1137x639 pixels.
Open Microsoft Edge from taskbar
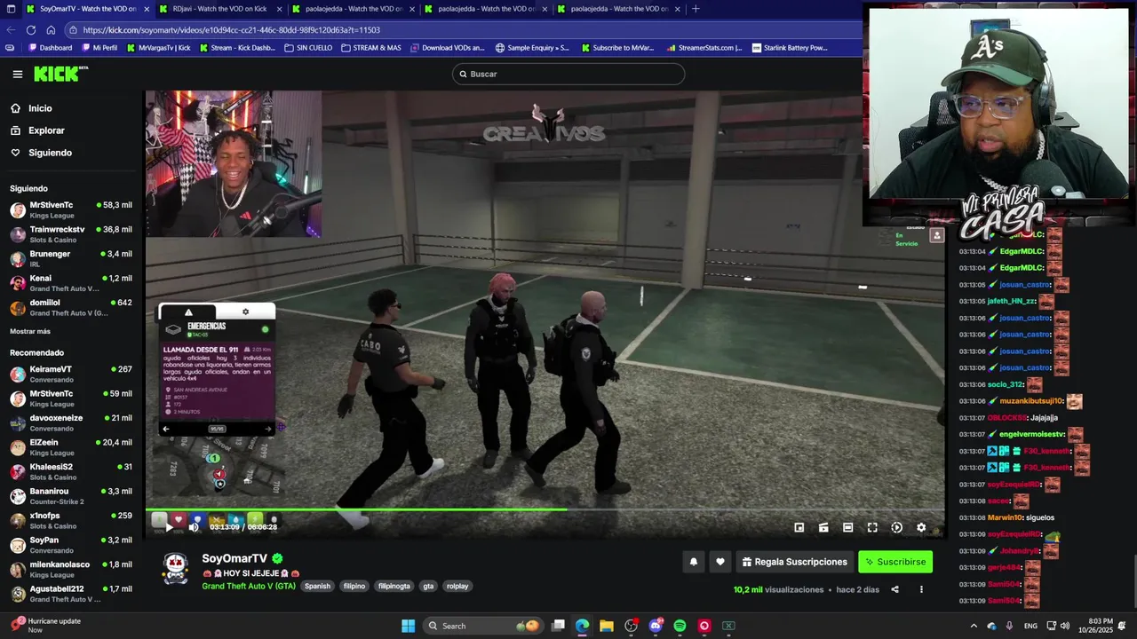582,626
